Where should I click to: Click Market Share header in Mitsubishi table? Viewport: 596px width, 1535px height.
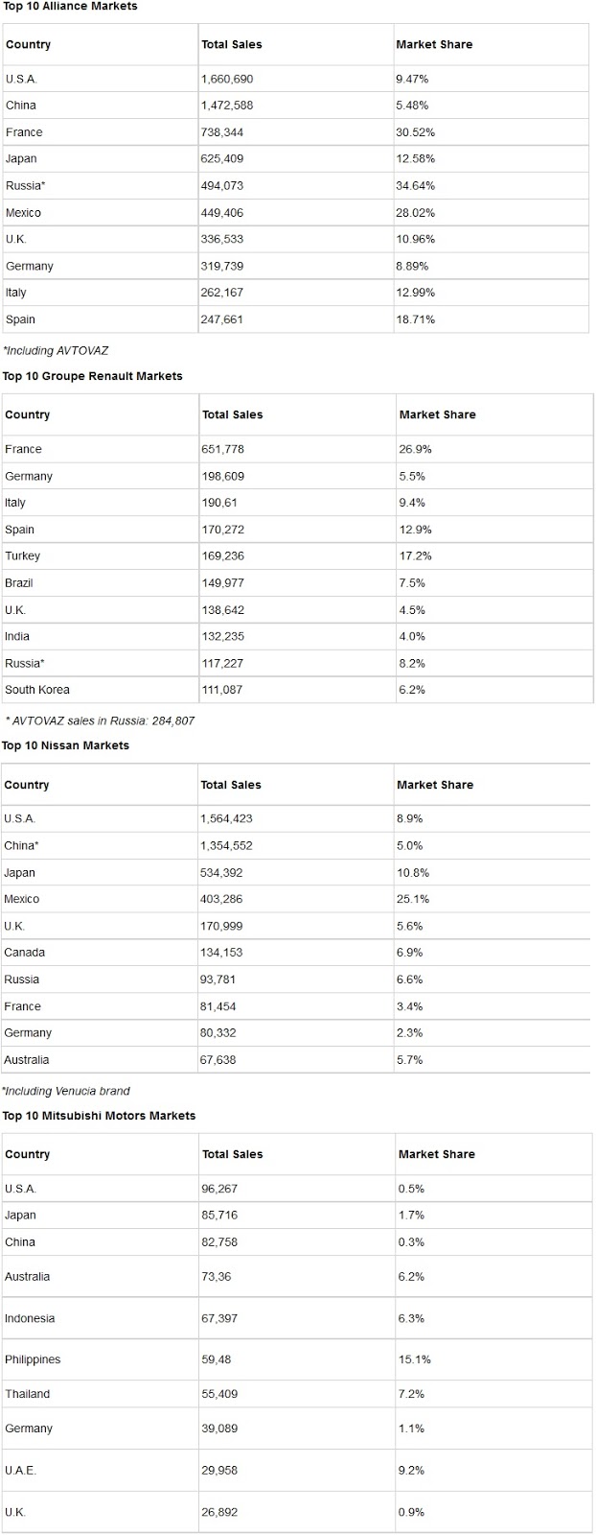click(x=437, y=1154)
